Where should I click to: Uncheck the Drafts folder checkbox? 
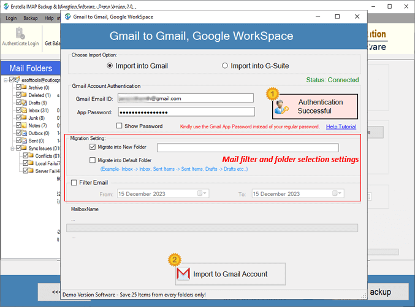pos(18,103)
